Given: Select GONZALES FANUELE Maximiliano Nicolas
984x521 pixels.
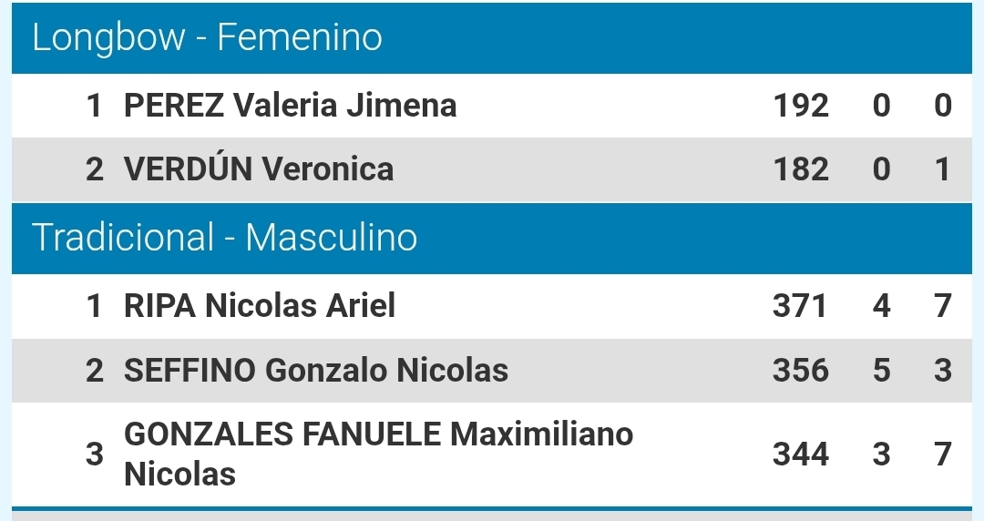Looking at the screenshot, I should coord(378,454).
